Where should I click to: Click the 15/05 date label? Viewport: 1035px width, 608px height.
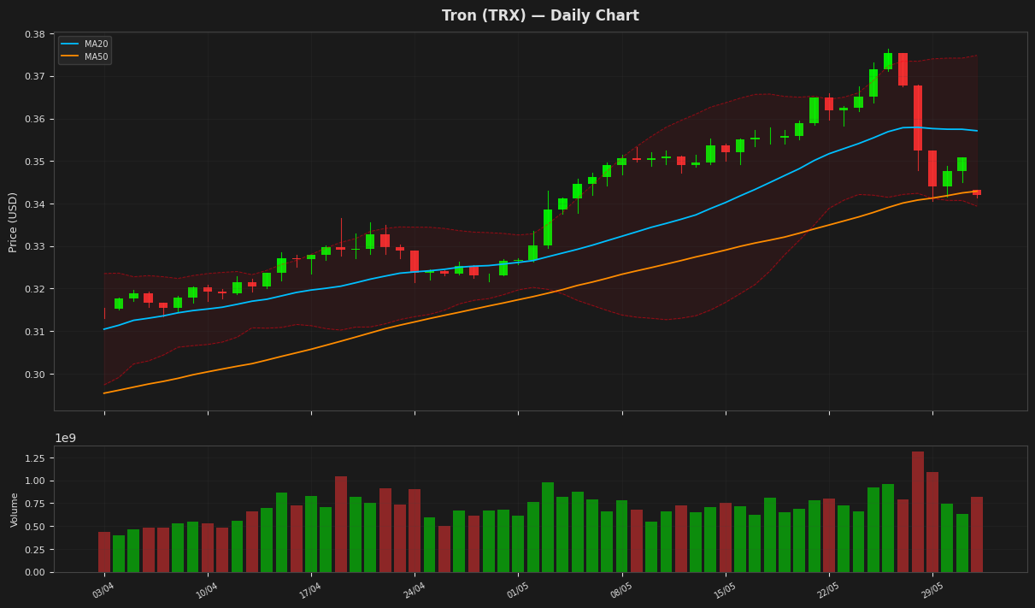click(x=725, y=591)
